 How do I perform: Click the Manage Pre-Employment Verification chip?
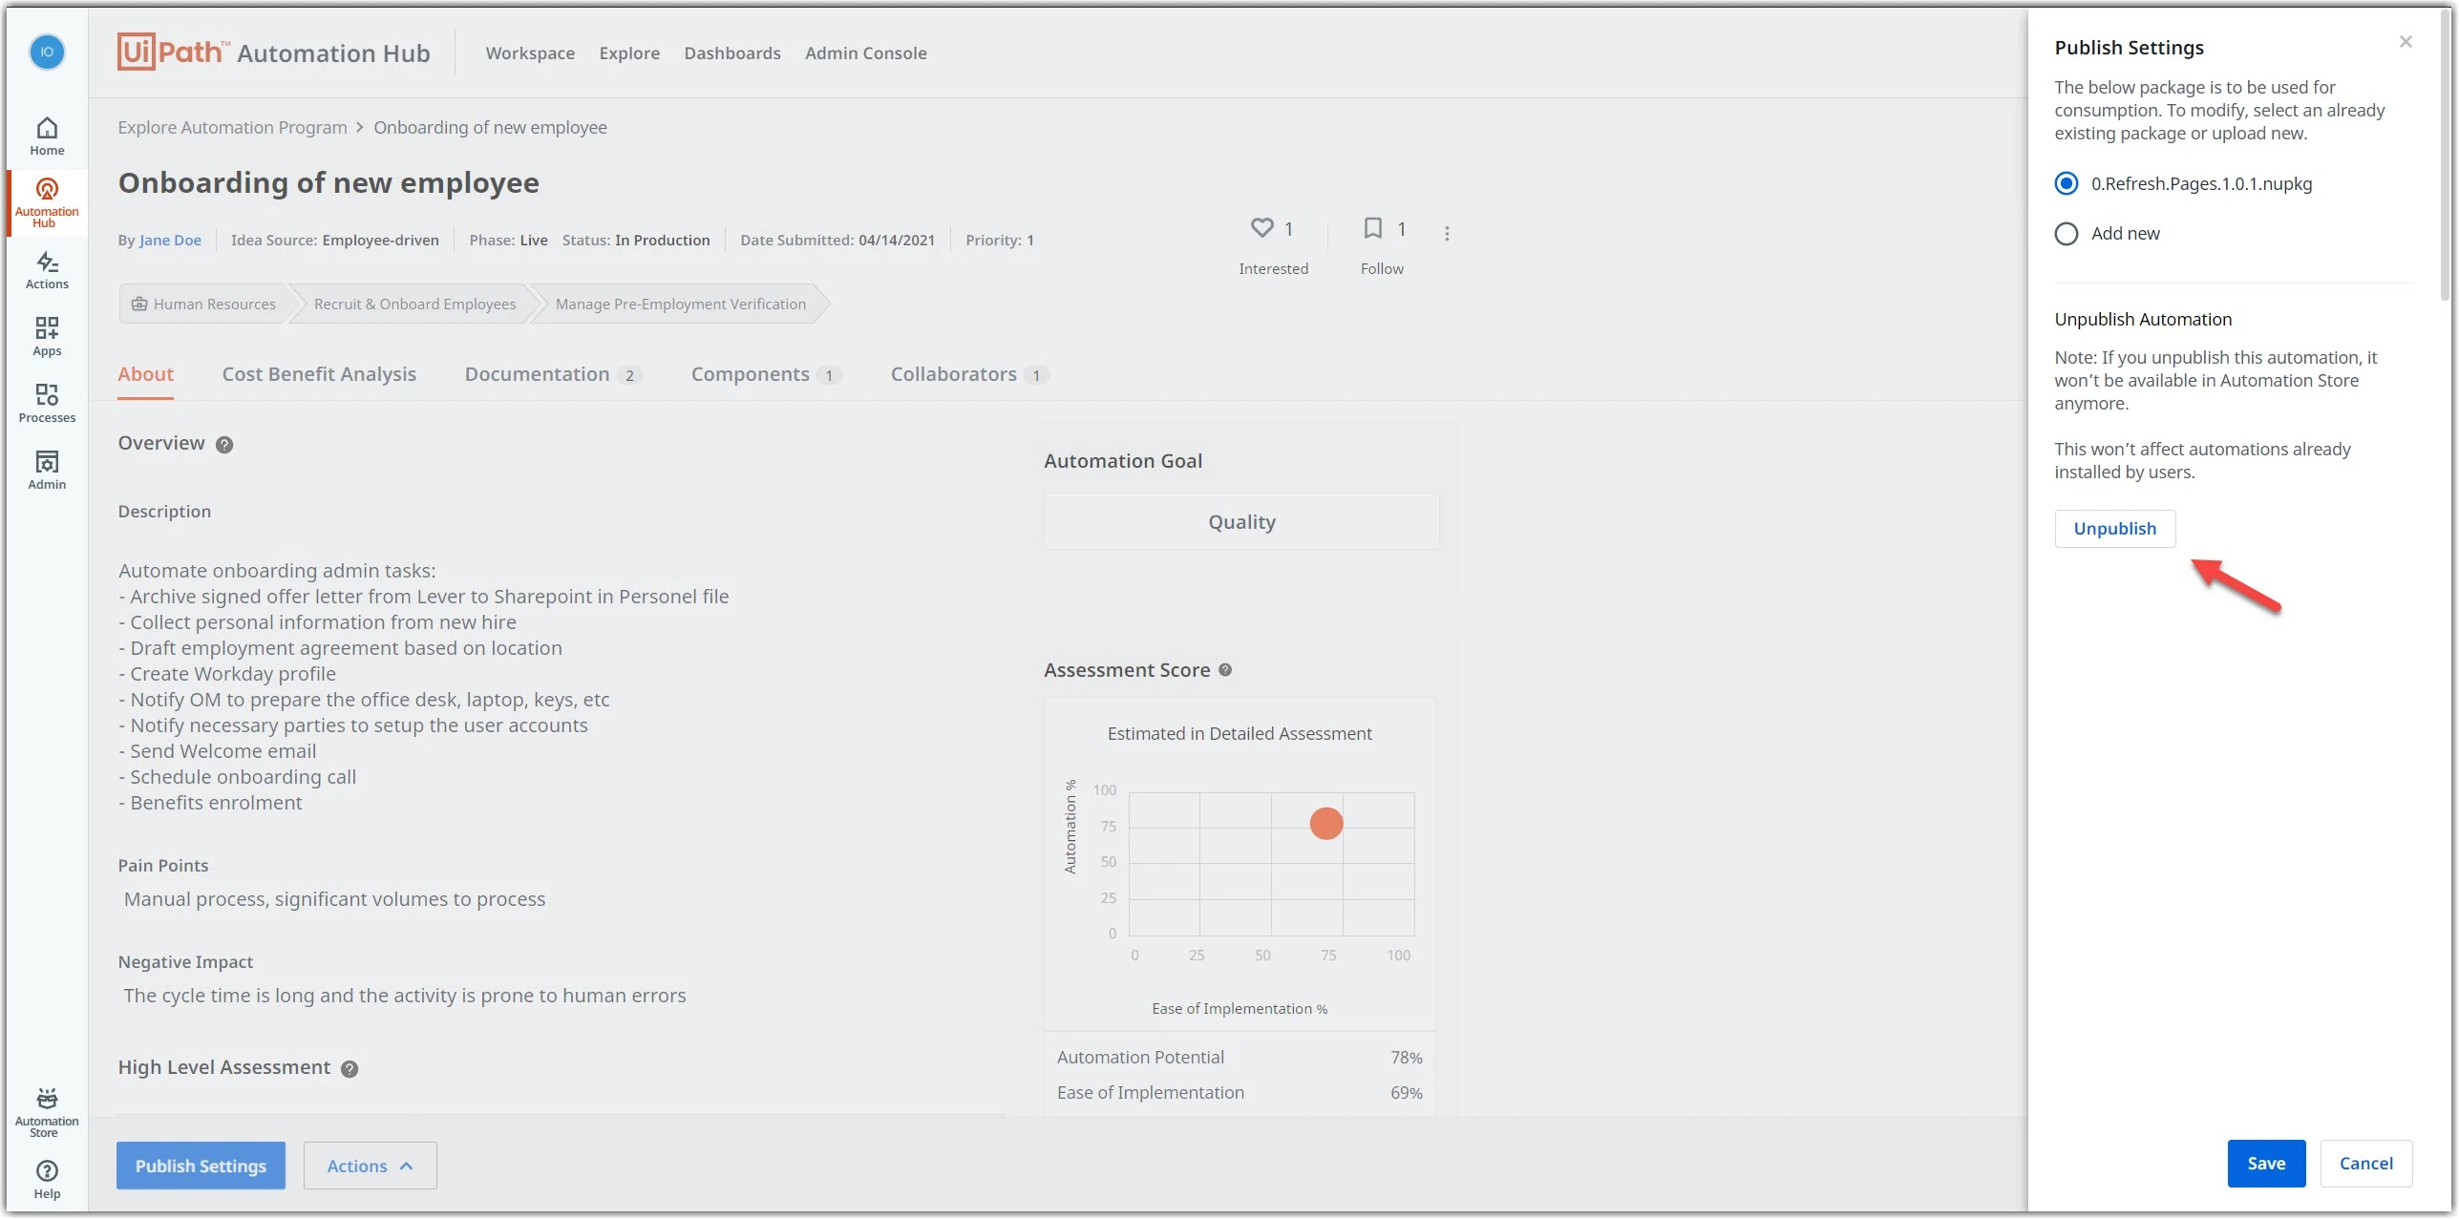681,305
